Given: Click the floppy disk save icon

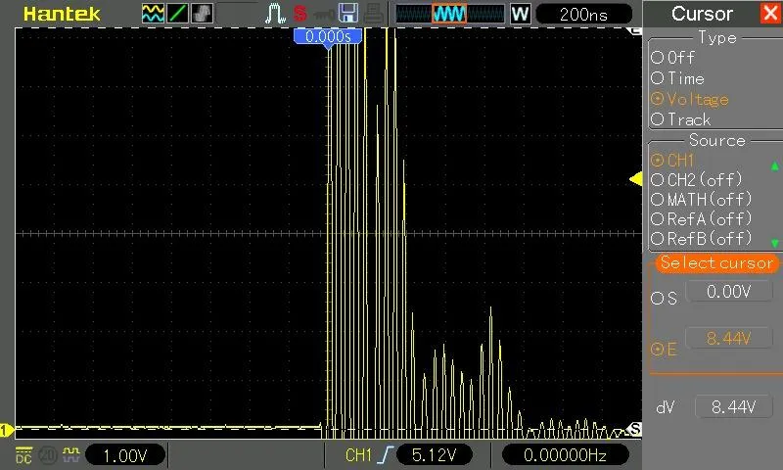Looking at the screenshot, I should [348, 14].
